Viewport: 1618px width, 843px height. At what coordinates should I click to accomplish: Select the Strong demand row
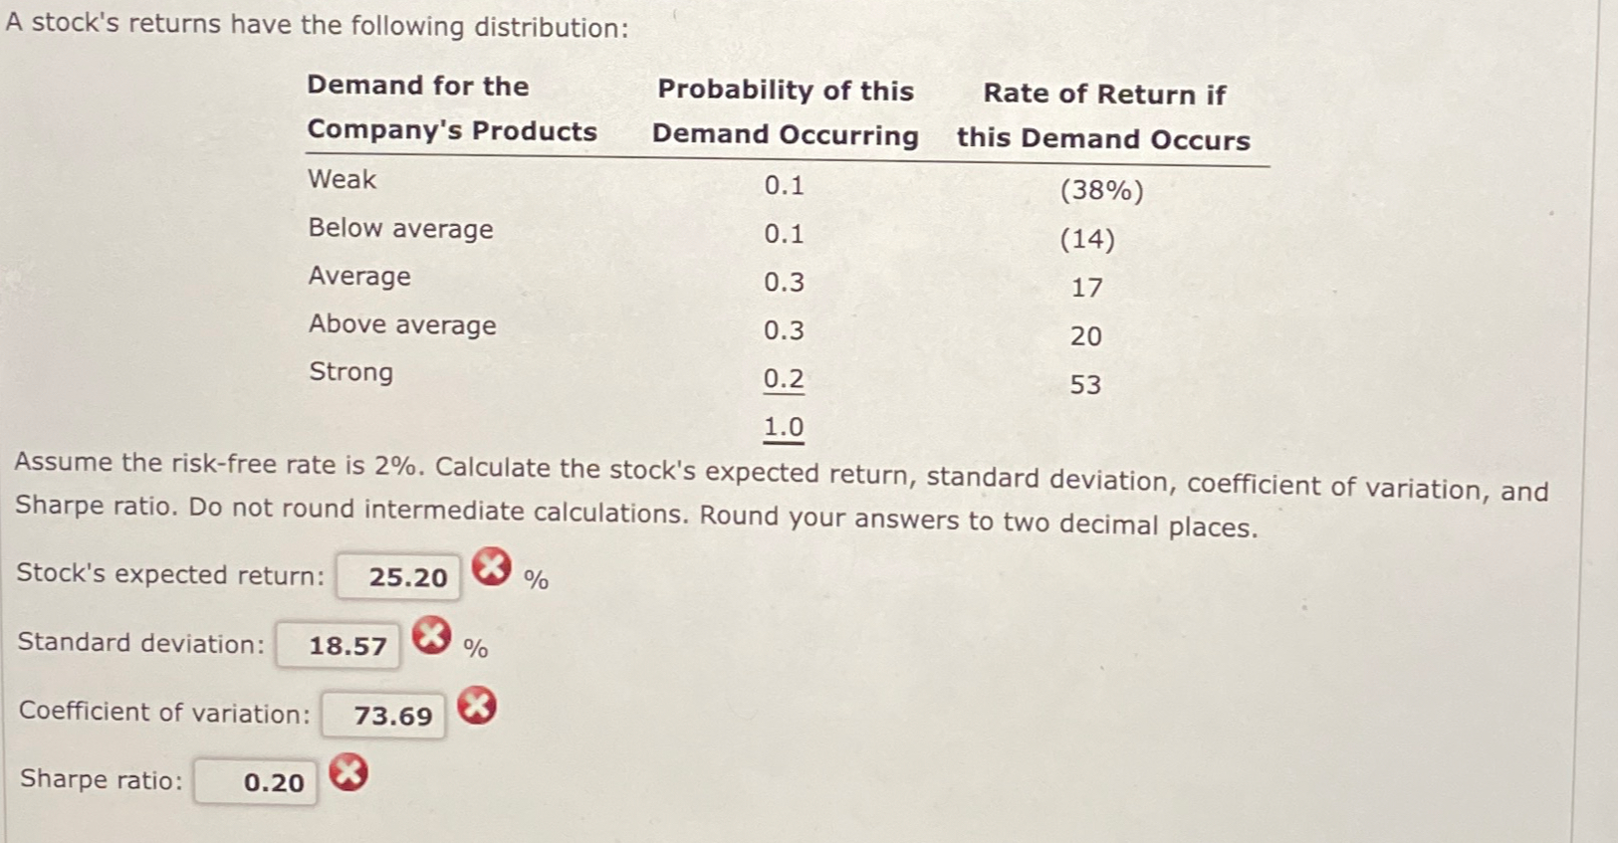(349, 372)
